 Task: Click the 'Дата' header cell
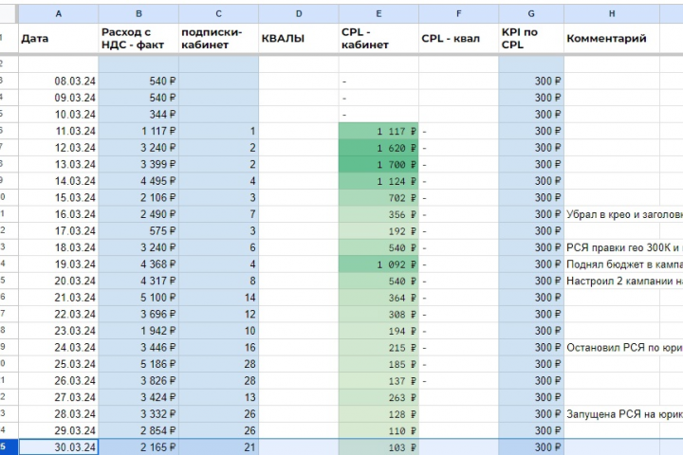click(x=59, y=38)
